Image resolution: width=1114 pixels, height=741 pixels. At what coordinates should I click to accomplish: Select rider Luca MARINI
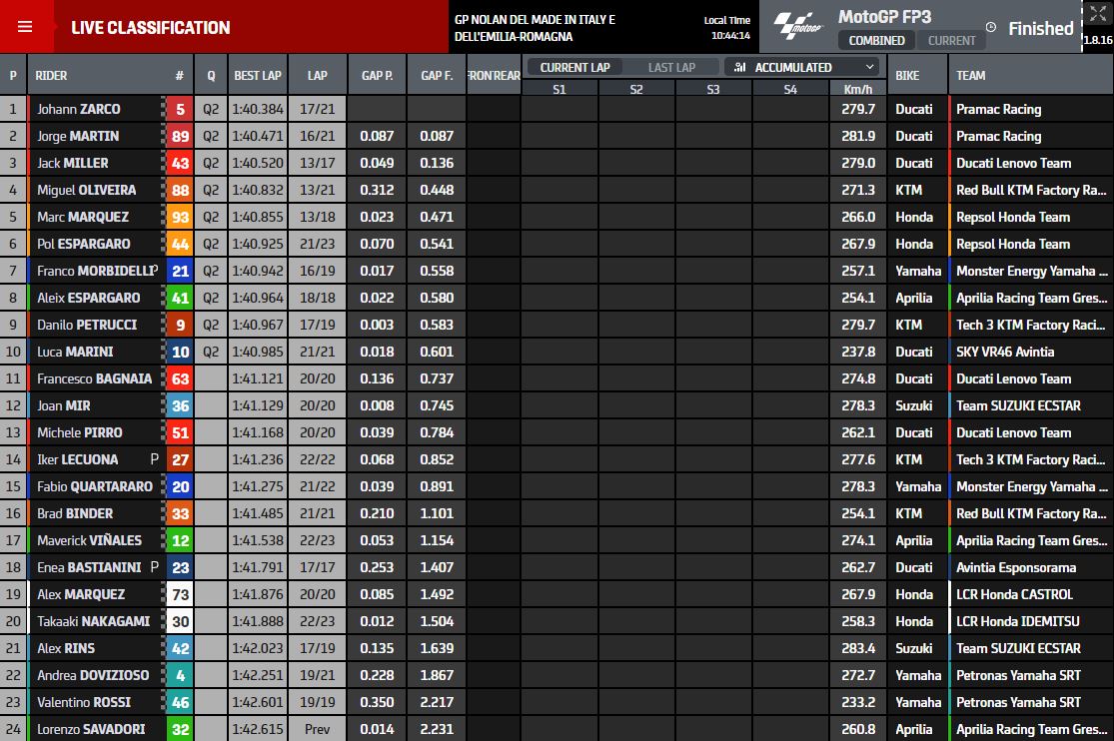pos(75,353)
